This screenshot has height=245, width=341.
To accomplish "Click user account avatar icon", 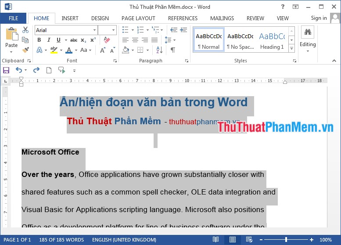I will 335,18.
